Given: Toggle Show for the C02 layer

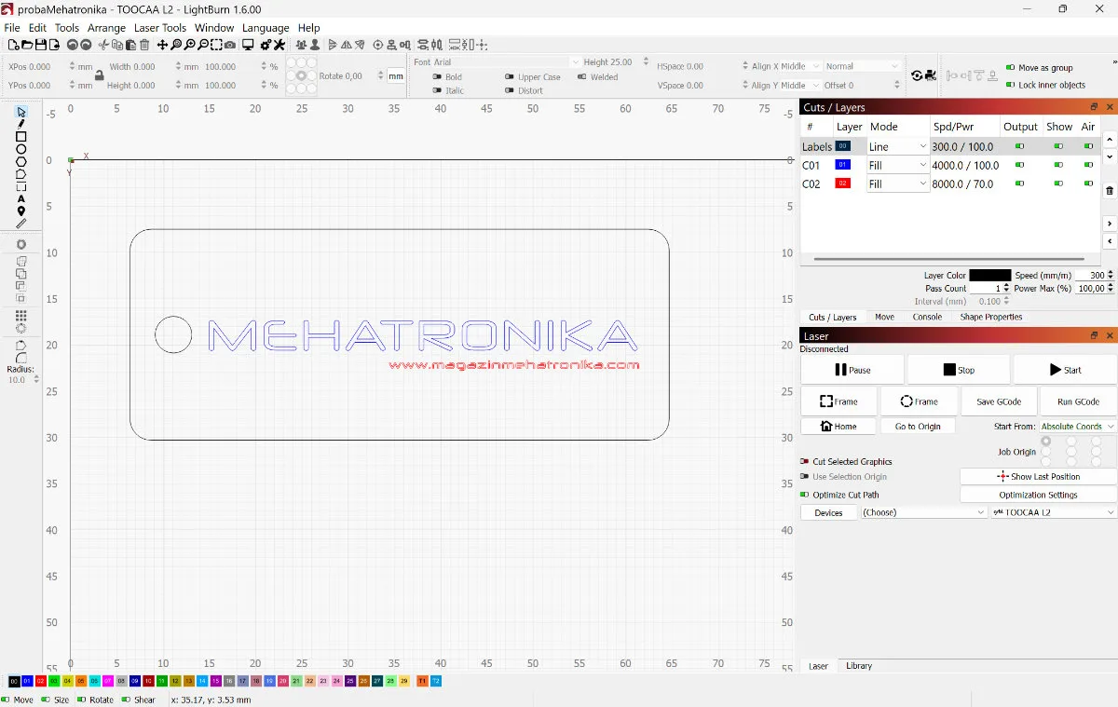Looking at the screenshot, I should pyautogui.click(x=1058, y=184).
